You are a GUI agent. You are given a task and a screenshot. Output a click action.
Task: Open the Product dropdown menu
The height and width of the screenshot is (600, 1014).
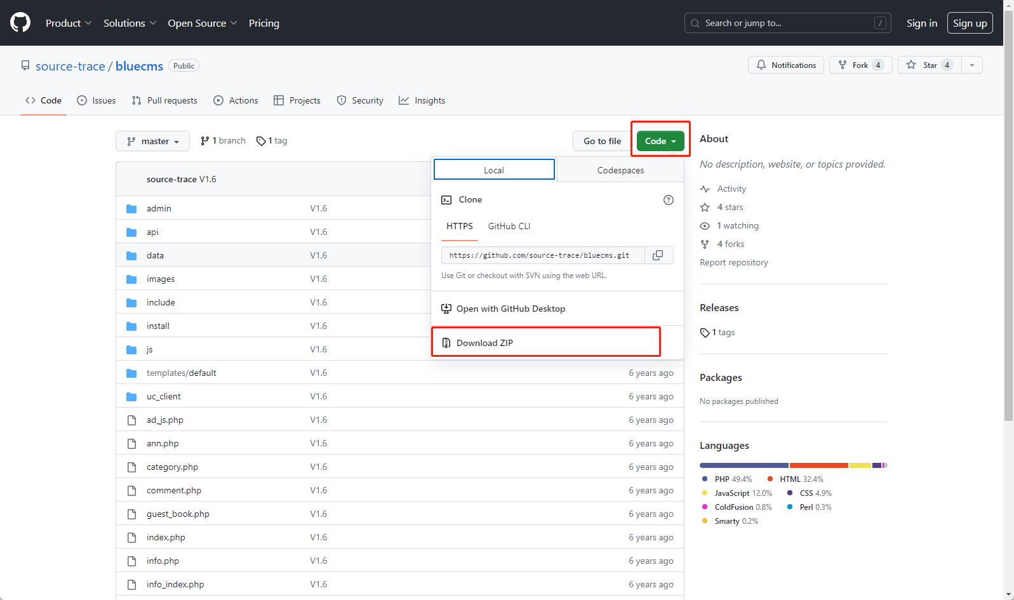click(x=69, y=23)
